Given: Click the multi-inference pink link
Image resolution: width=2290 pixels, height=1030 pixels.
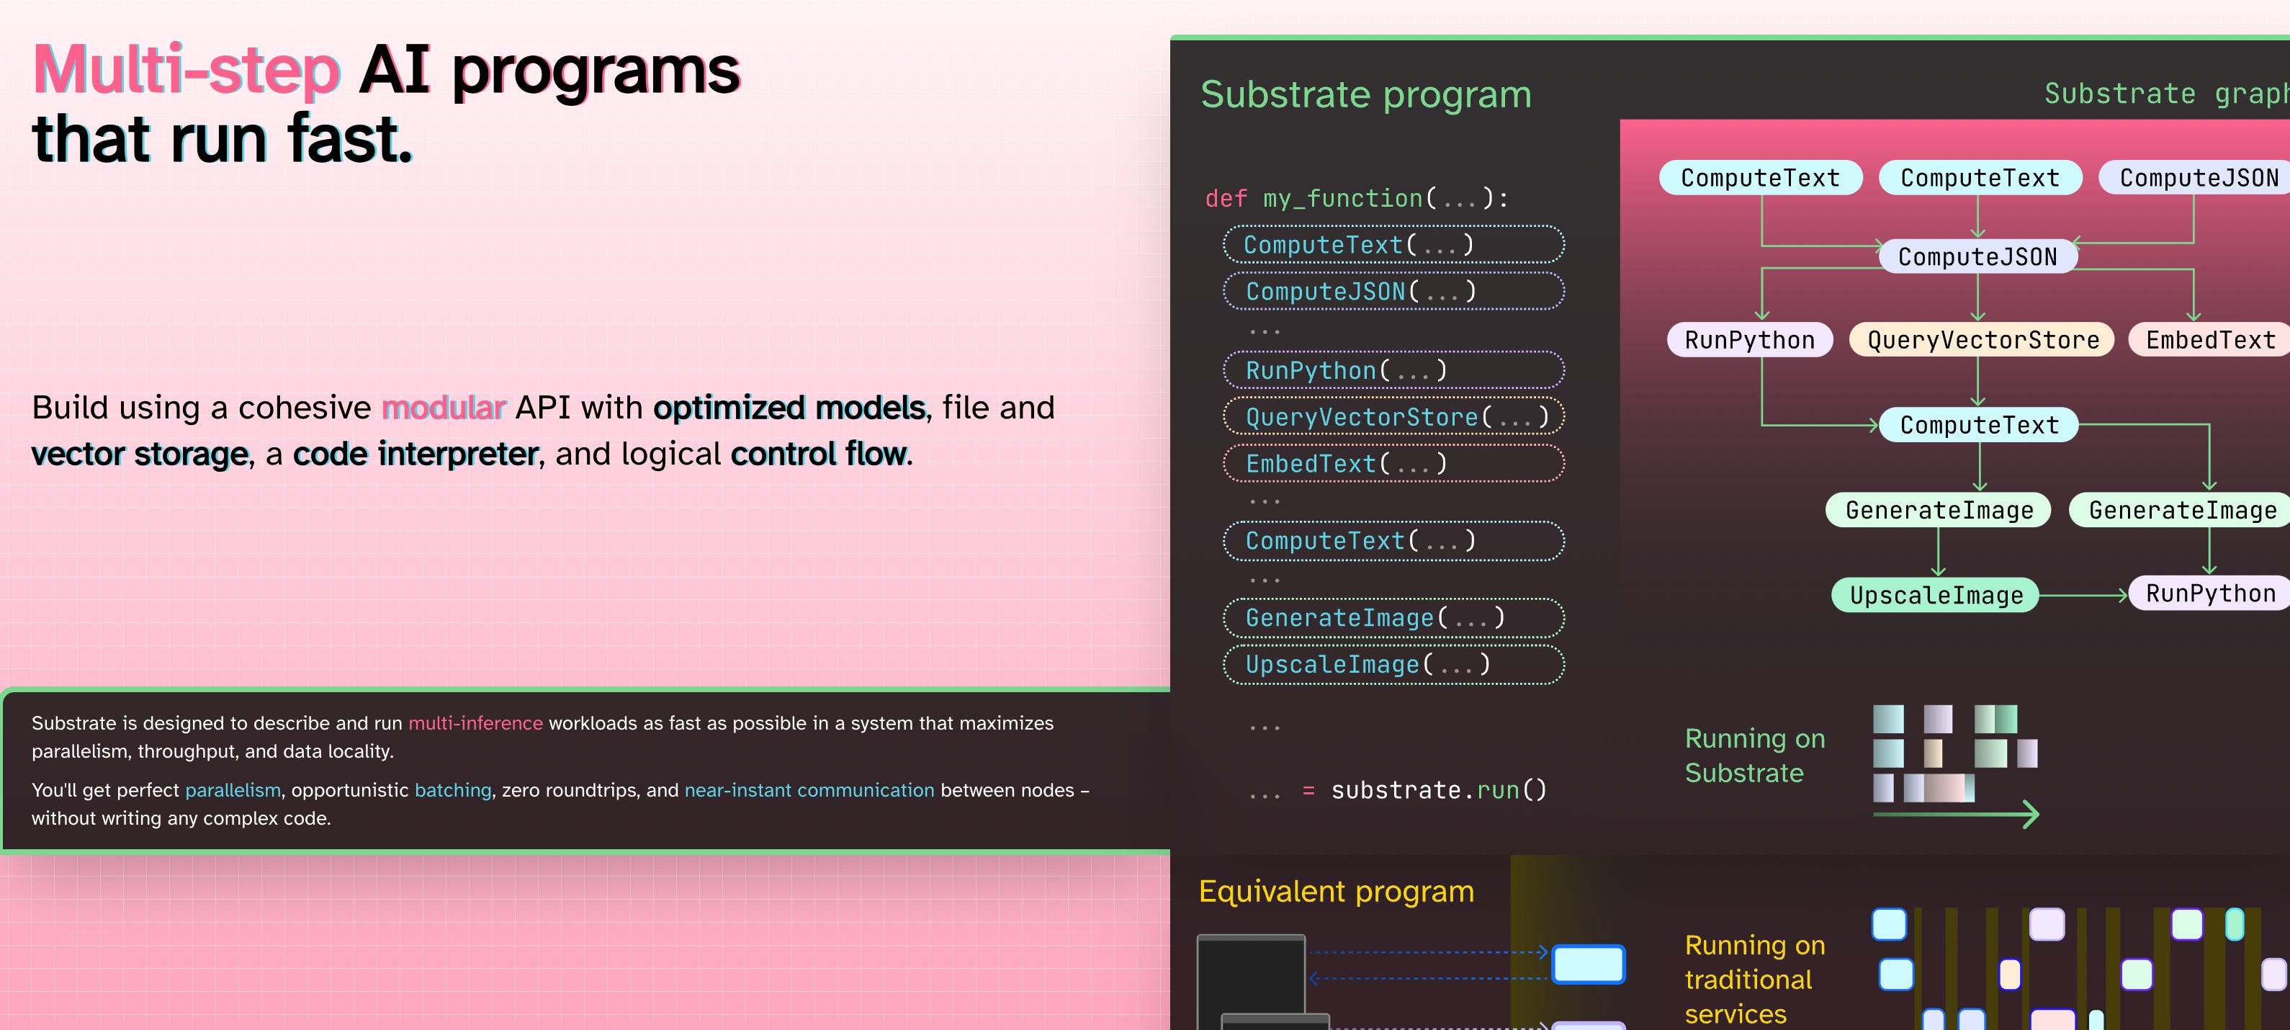Looking at the screenshot, I should 475,723.
